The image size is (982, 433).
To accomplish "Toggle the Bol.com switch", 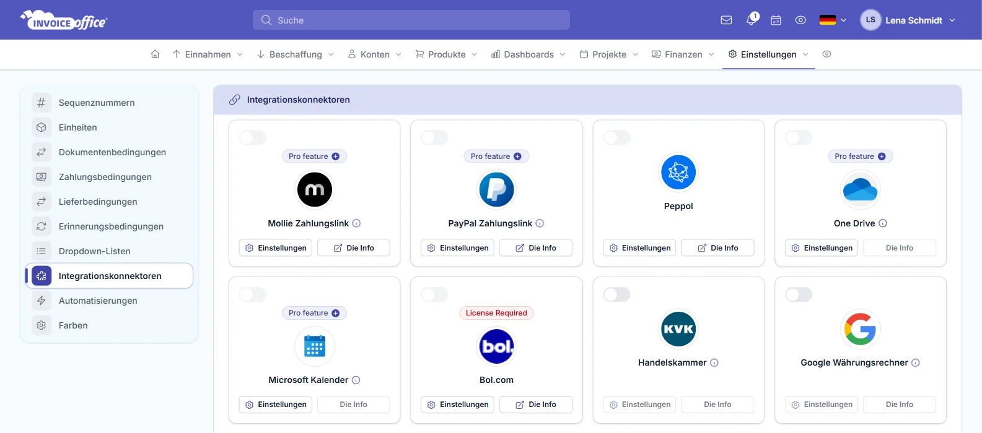I will tap(434, 294).
